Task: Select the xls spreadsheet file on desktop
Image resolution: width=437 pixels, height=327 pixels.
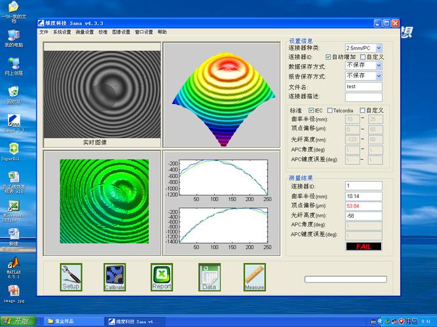Action: pyautogui.click(x=14, y=182)
